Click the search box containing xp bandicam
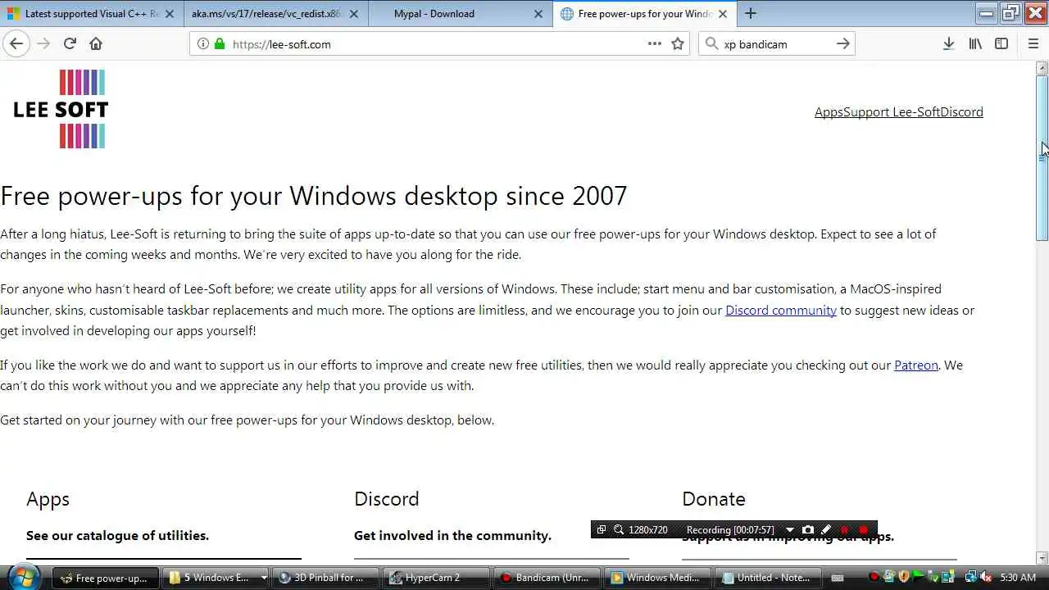This screenshot has height=590, width=1049. (777, 43)
